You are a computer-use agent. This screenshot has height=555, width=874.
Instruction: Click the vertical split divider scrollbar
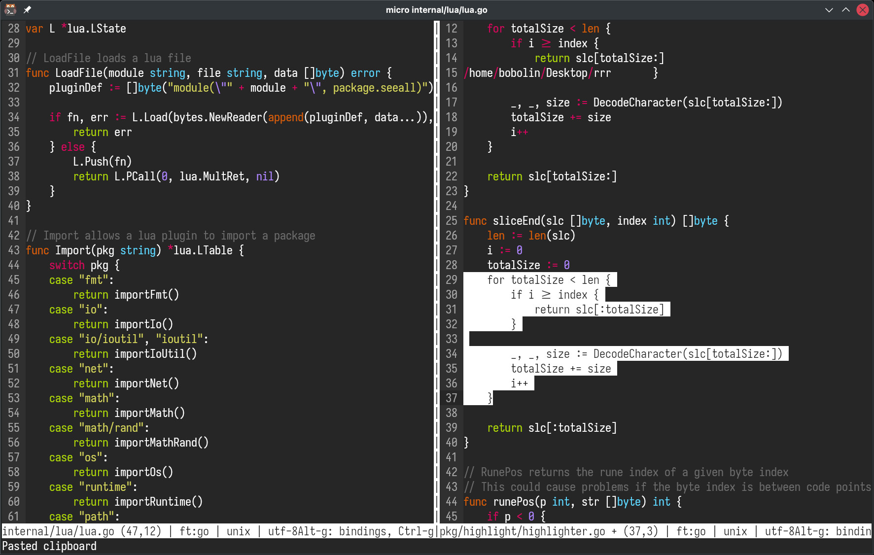[437, 271]
